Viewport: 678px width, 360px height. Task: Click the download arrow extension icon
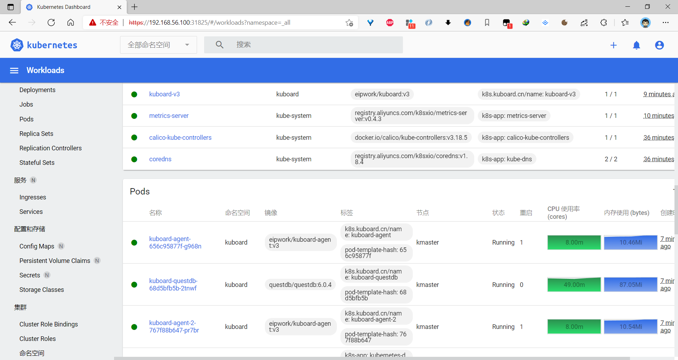(448, 23)
